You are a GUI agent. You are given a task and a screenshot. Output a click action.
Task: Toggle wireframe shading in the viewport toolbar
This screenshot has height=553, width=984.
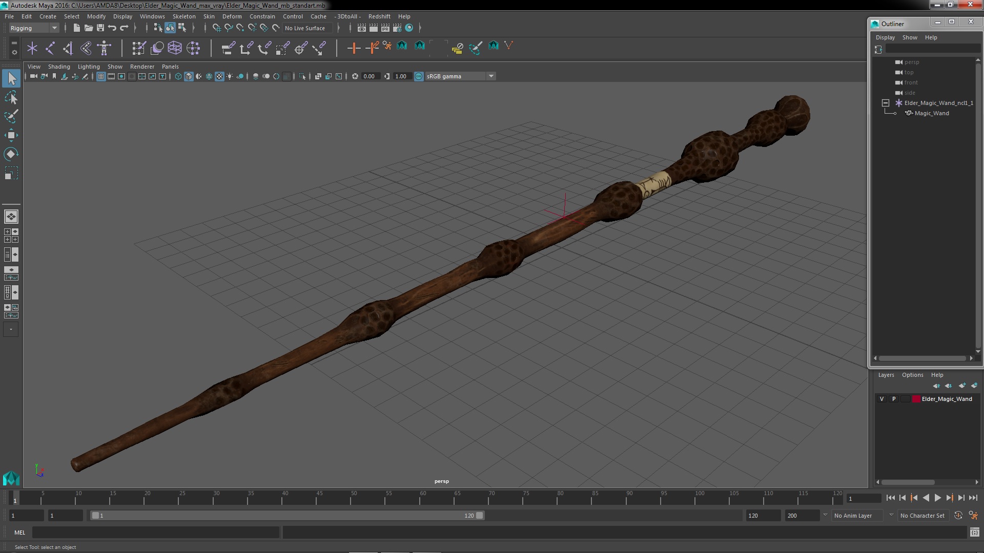[178, 76]
